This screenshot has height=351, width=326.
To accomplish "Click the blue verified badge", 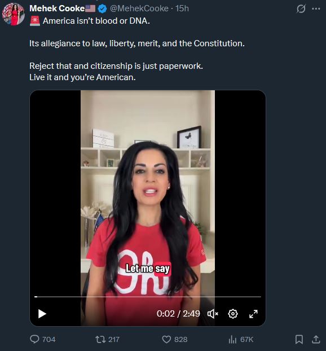I will coord(103,8).
